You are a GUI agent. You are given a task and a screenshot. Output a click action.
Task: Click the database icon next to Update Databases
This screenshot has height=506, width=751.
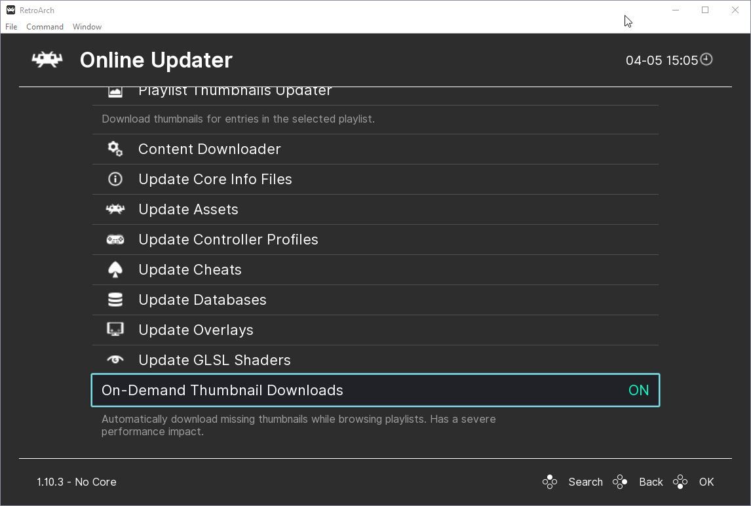[115, 300]
